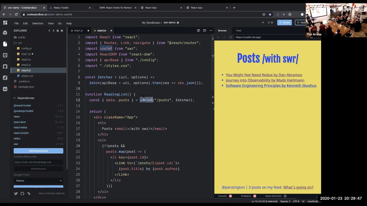Open step3.js in file tree
This screenshot has height=206, width=367.
26,65
